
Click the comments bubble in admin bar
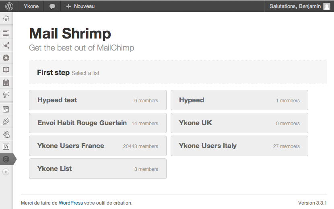point(52,6)
